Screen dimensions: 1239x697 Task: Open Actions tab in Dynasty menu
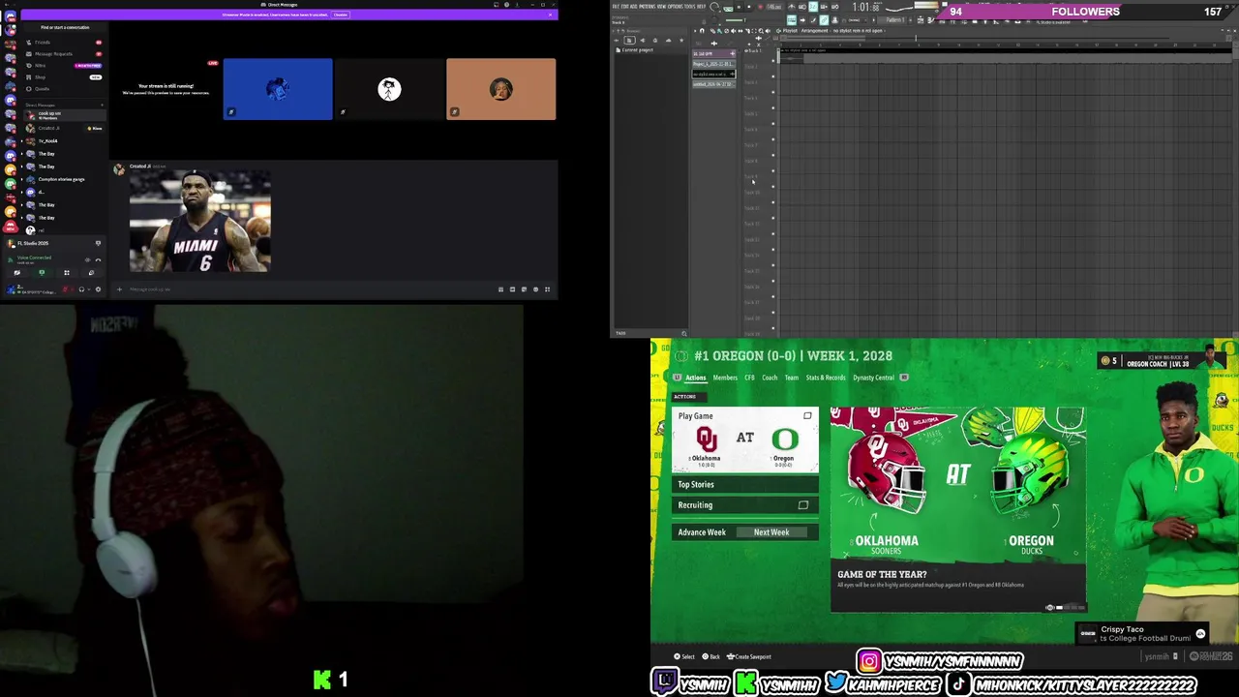(x=695, y=378)
